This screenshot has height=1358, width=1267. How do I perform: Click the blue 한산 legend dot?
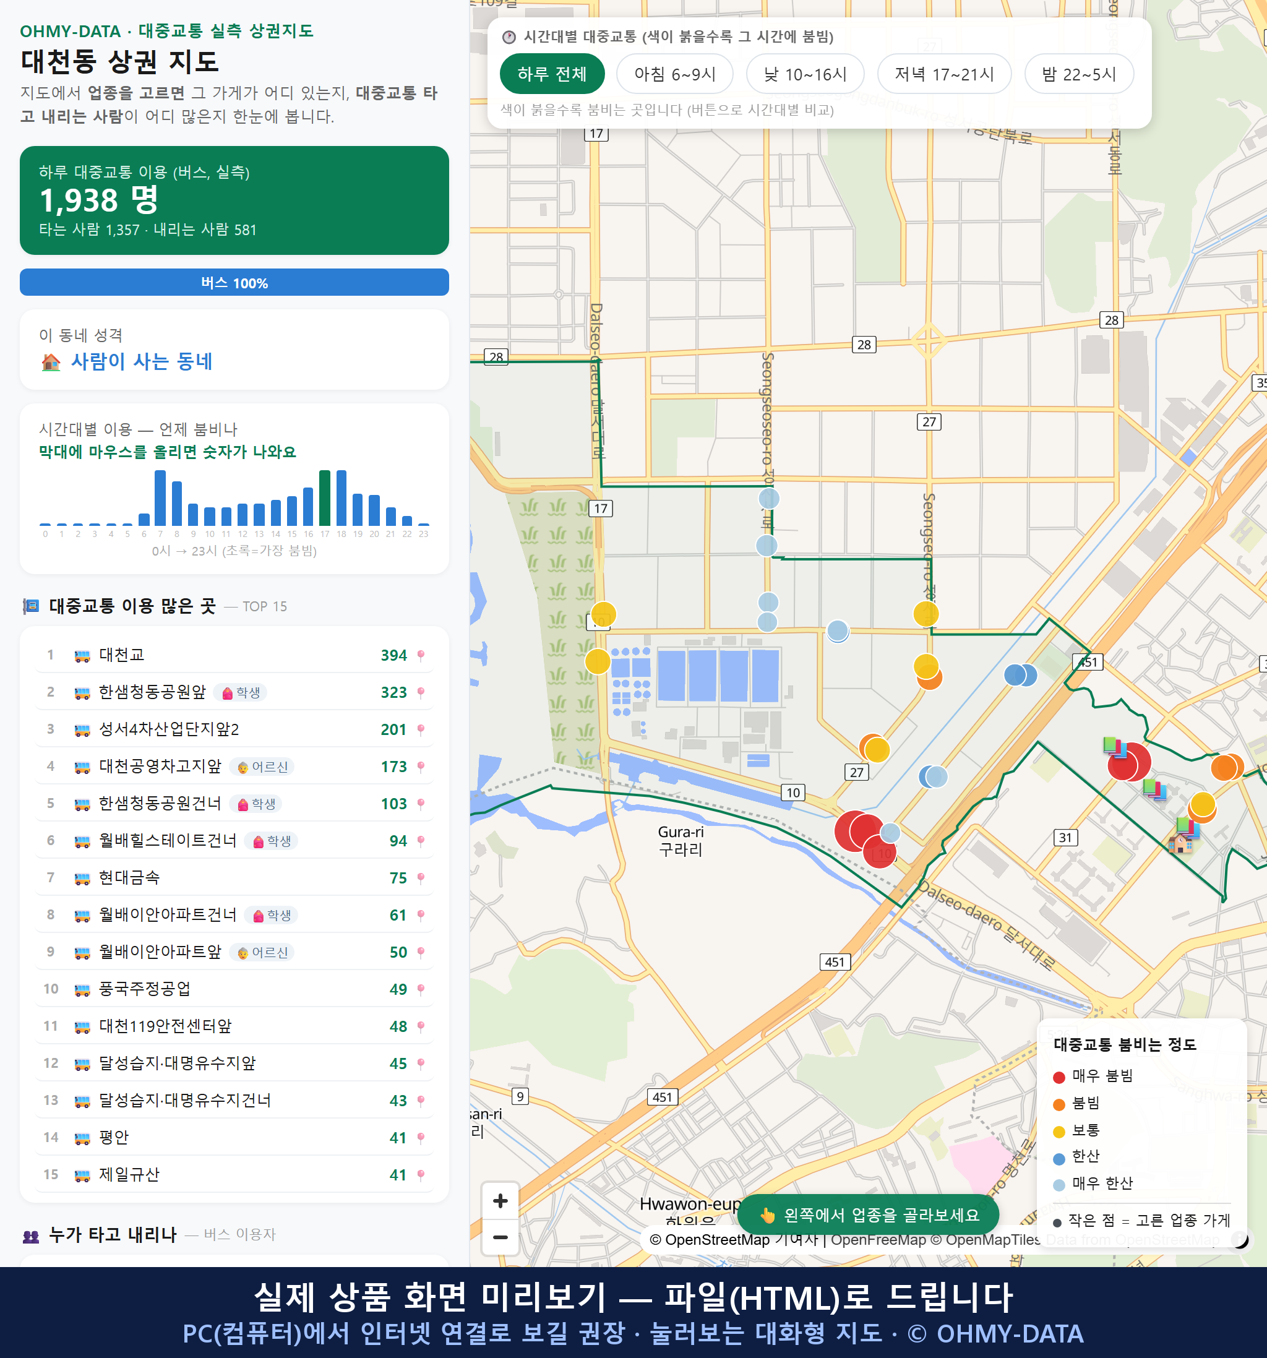click(x=1059, y=1159)
